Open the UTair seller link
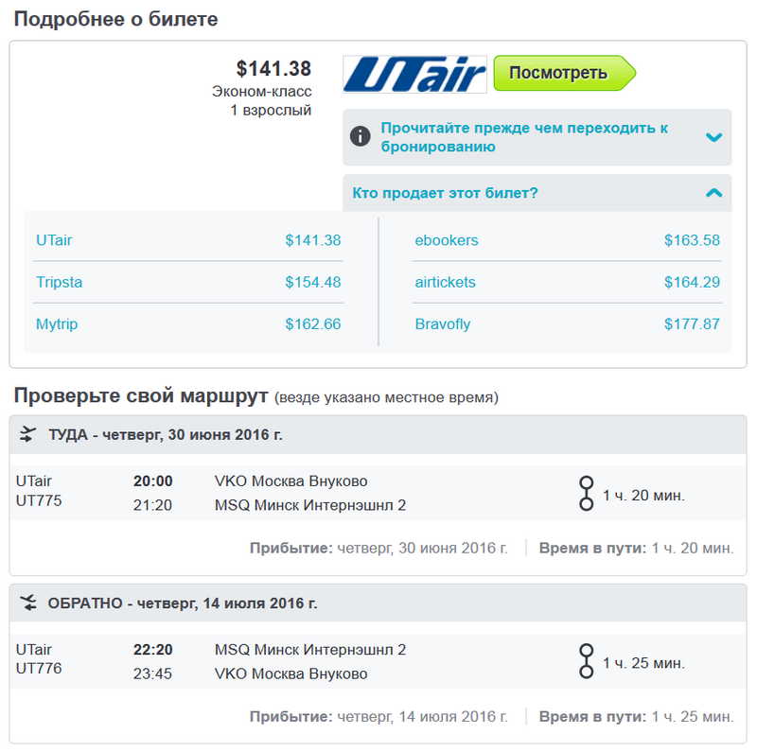 (54, 240)
